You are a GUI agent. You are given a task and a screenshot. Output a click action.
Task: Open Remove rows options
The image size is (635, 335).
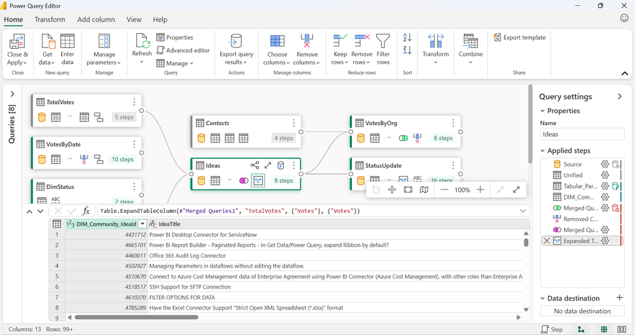click(x=361, y=50)
